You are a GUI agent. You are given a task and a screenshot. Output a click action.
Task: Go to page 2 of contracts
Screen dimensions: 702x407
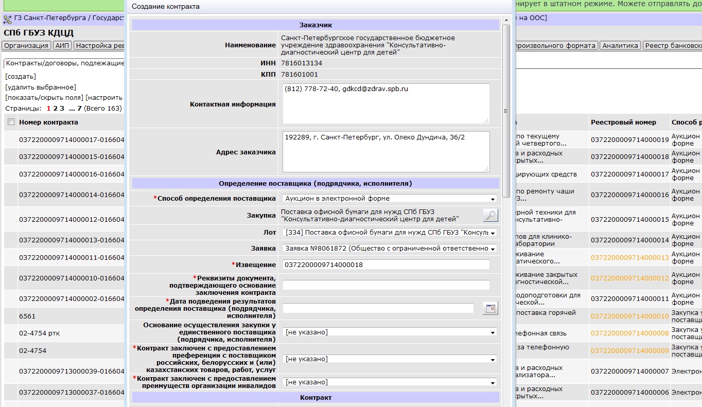(55, 108)
